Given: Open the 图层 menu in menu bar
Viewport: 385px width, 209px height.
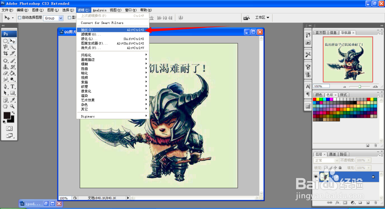Looking at the screenshot, I should click(x=53, y=10).
